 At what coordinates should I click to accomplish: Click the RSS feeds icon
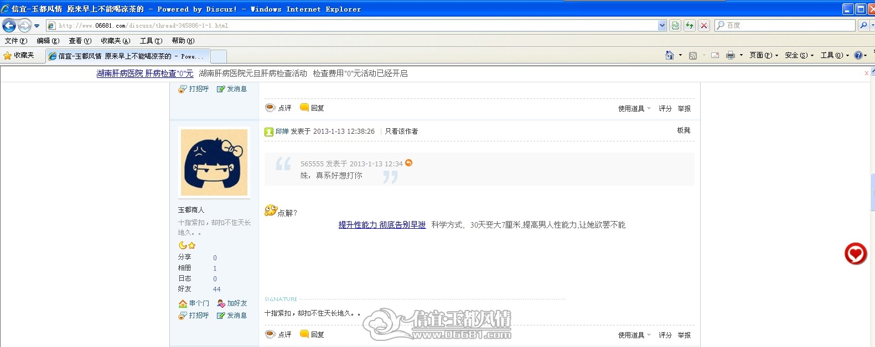pos(692,55)
